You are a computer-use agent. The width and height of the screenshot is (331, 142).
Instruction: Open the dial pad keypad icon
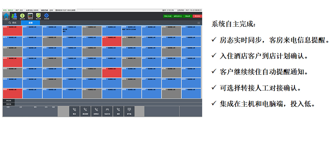click(129, 111)
